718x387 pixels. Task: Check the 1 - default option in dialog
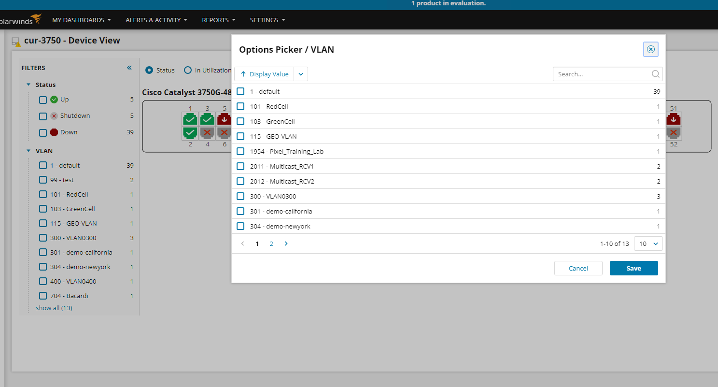240,91
